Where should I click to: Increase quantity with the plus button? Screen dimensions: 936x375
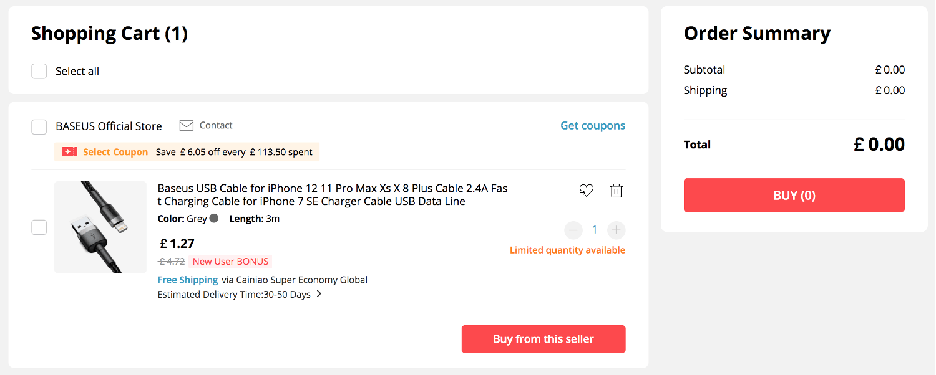[616, 230]
